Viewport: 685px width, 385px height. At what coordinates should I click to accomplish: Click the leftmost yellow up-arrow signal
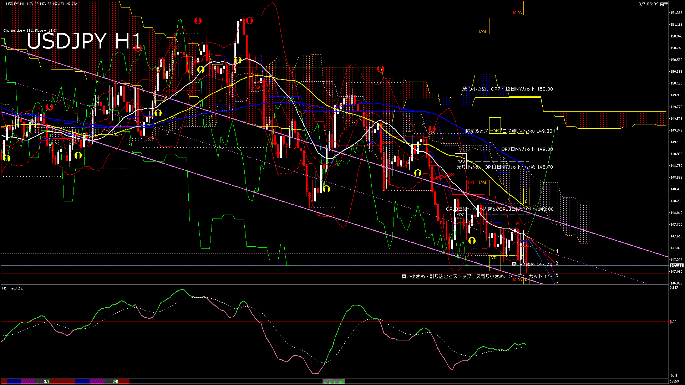pyautogui.click(x=6, y=158)
